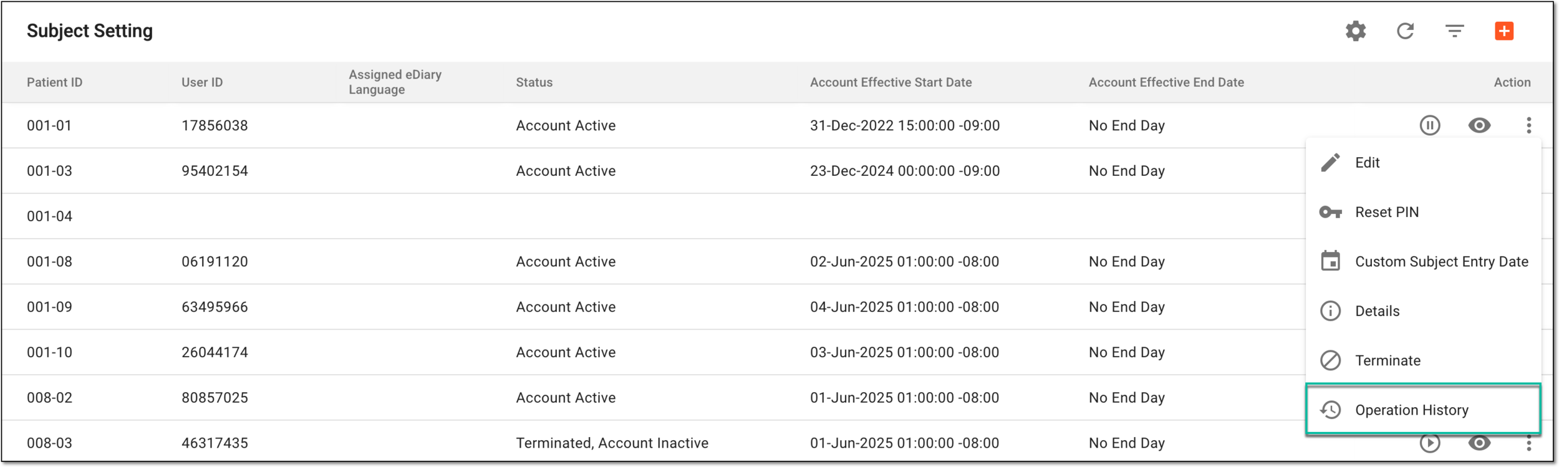View Details from the action menu
This screenshot has height=467, width=1559.
click(1424, 311)
